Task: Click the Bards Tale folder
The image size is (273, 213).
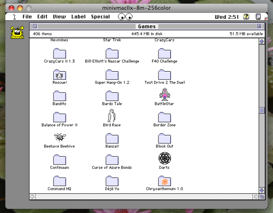Action: [112, 96]
